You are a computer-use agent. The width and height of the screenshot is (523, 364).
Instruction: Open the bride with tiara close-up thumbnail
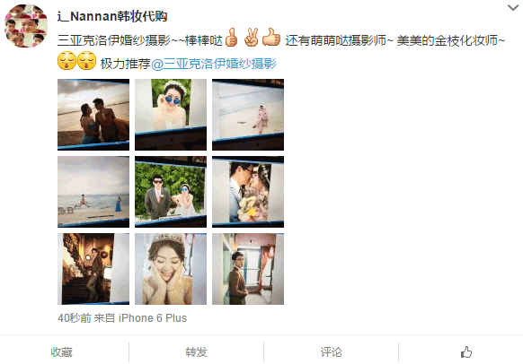(x=171, y=269)
